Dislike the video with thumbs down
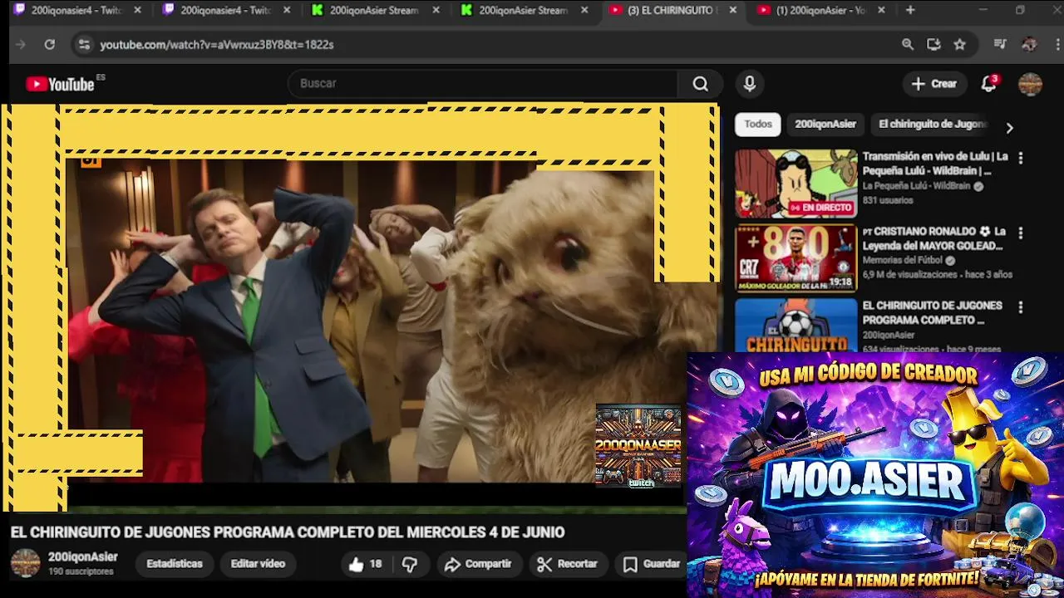Viewport: 1064px width, 598px height. click(410, 564)
